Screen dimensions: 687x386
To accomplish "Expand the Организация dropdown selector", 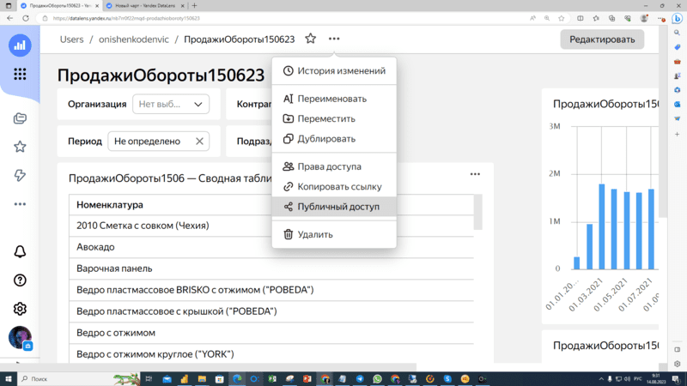I will (171, 105).
